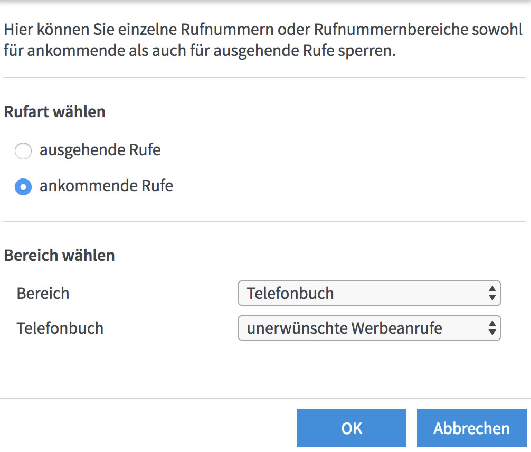Click the arrows icon on "unerwünschte Werbeanrufe" dropdown
Image resolution: width=531 pixels, height=452 pixels.
[491, 328]
